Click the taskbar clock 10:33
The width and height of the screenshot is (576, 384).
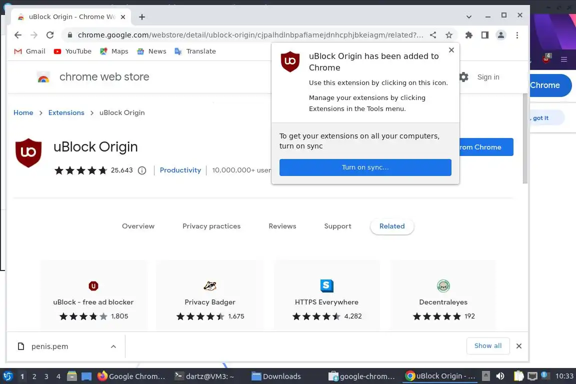tap(564, 376)
